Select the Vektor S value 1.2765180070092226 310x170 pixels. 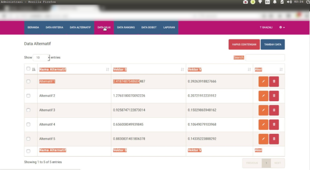[x=129, y=96]
